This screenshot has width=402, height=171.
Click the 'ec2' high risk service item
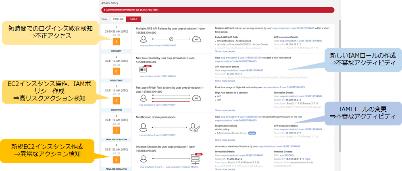pyautogui.click(x=219, y=96)
